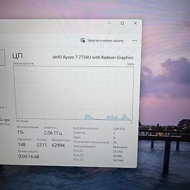Screen dimensions: 190x190
Task: Open the three-dot more options menu
Action: 135,41
